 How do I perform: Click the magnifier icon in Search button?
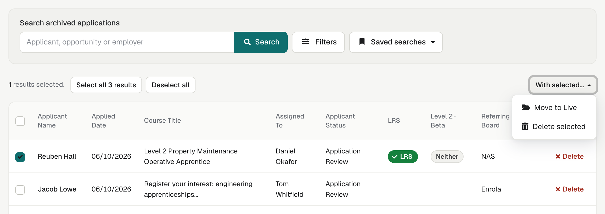[x=247, y=42]
